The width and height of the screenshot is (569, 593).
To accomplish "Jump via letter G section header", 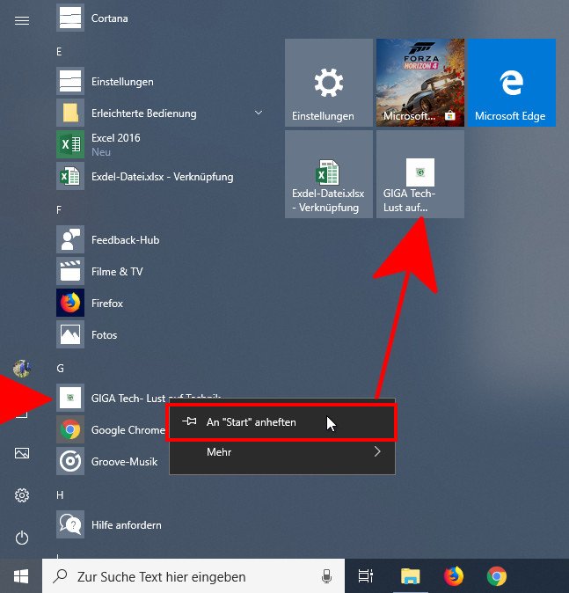I will (60, 369).
